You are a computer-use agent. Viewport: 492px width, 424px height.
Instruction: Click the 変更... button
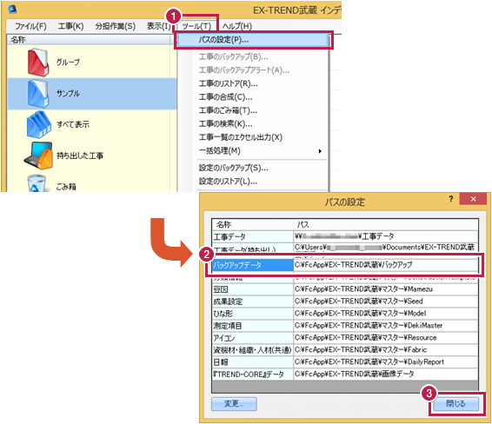234,404
